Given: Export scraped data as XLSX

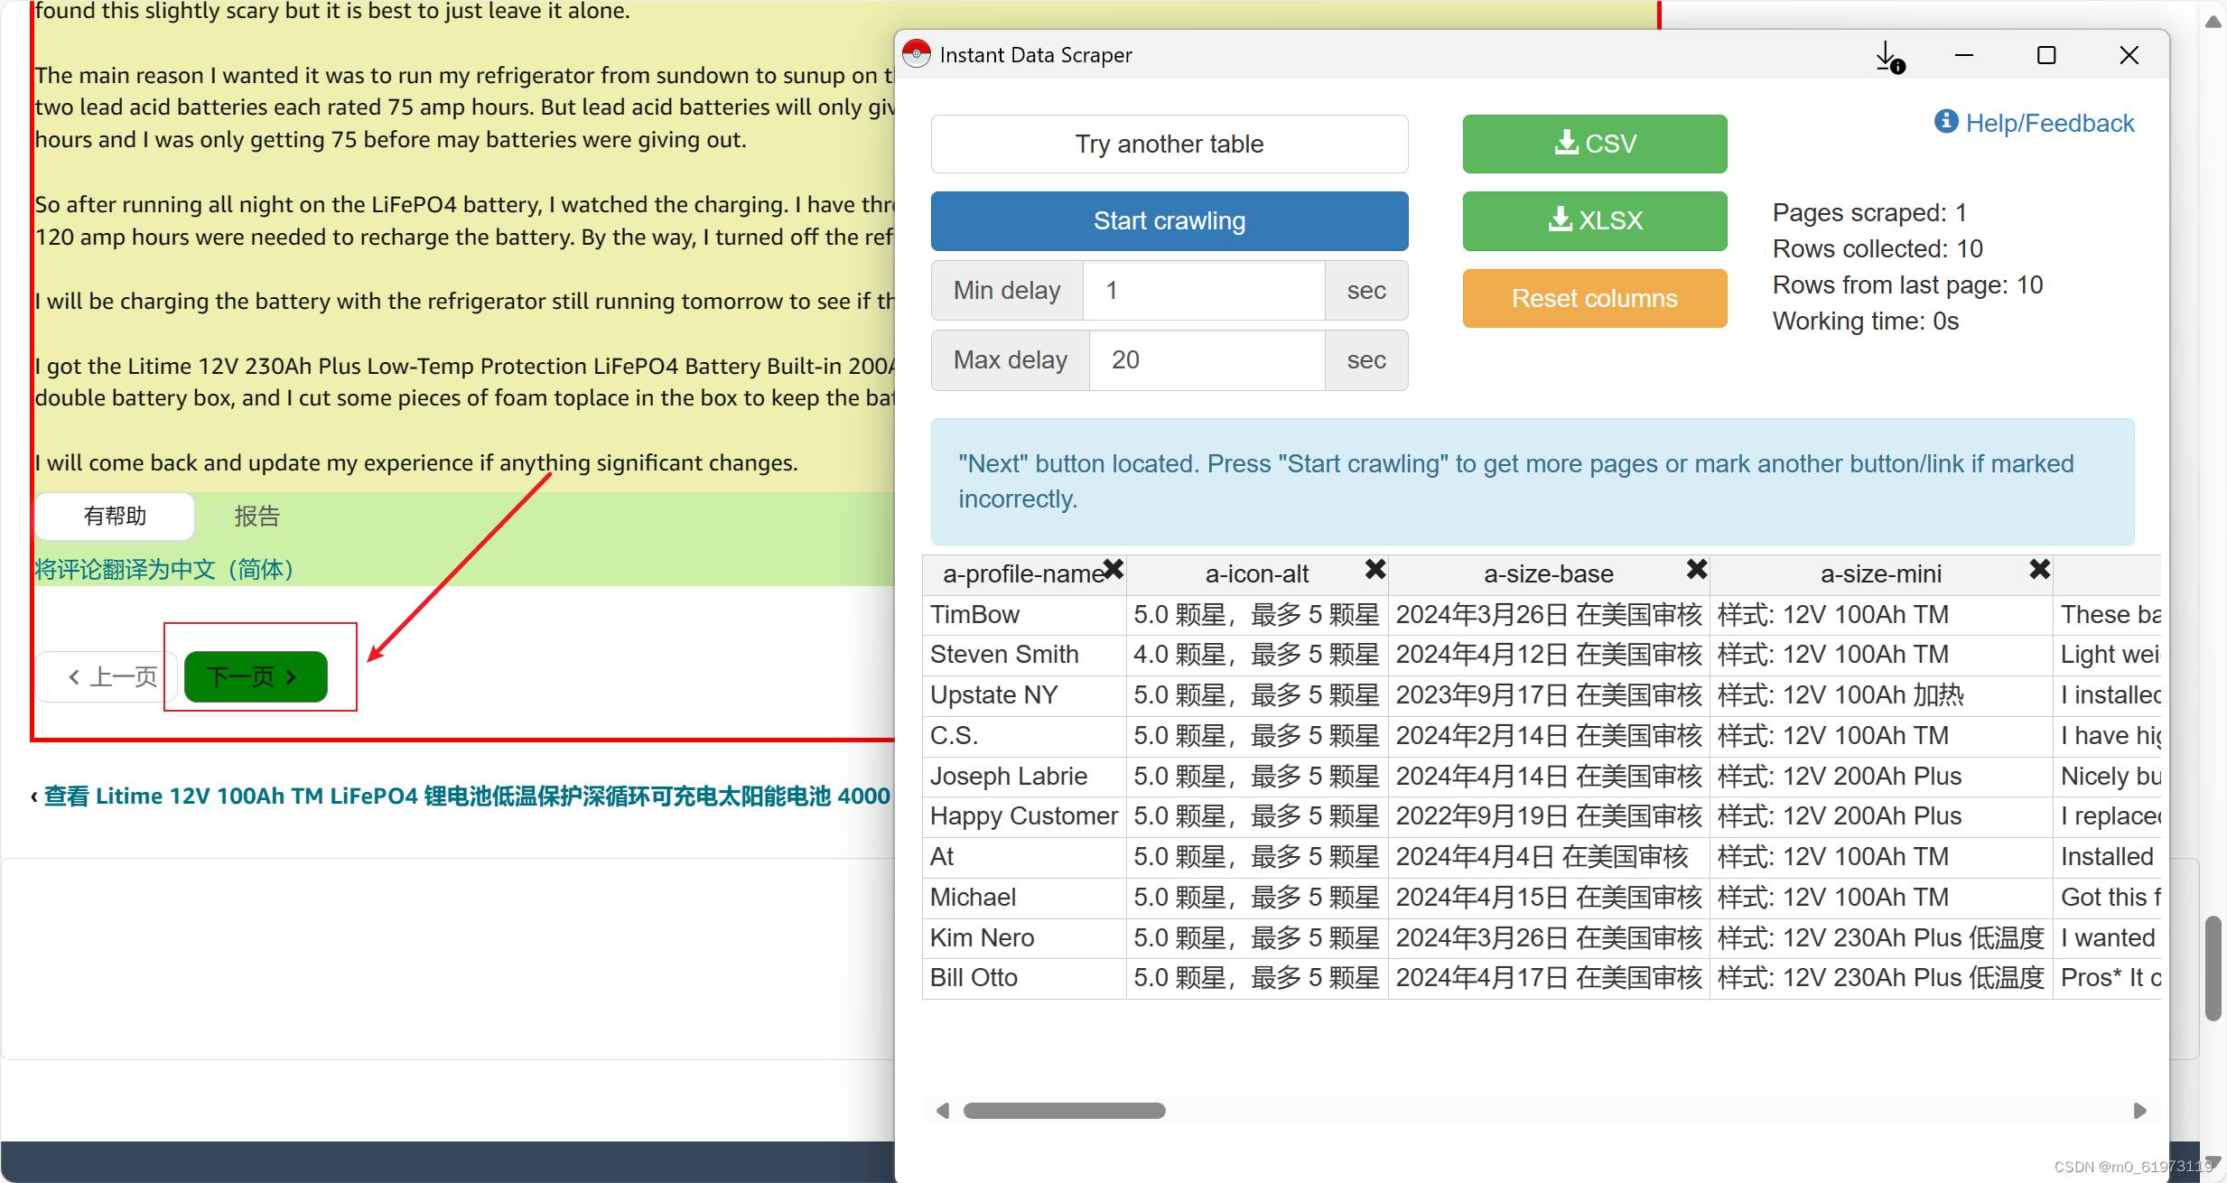Looking at the screenshot, I should [1594, 220].
